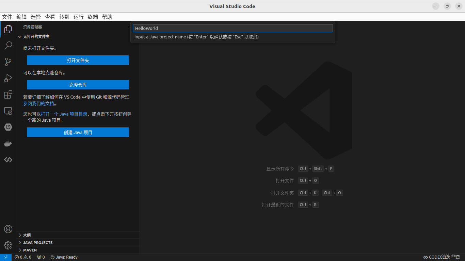Open the Source Control icon
The width and height of the screenshot is (465, 261).
click(x=8, y=62)
